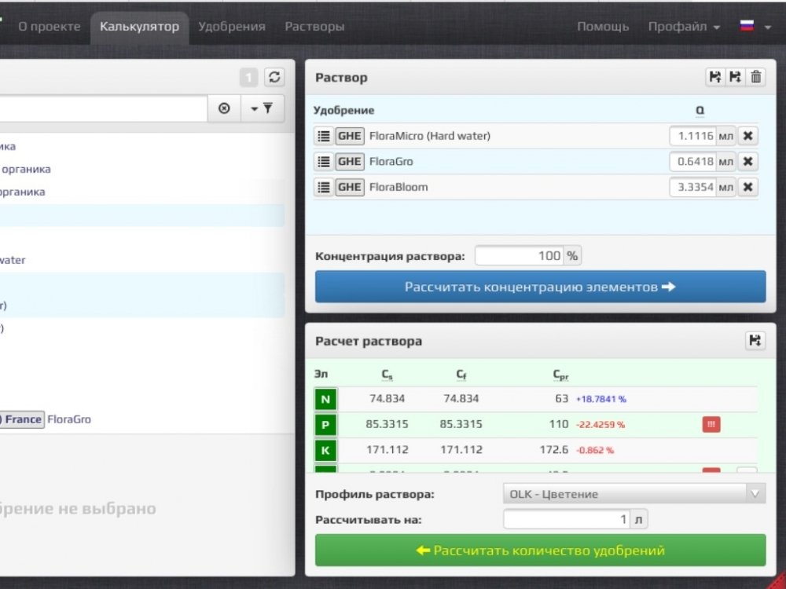Toggle the K element button
The height and width of the screenshot is (589, 786).
tap(325, 450)
